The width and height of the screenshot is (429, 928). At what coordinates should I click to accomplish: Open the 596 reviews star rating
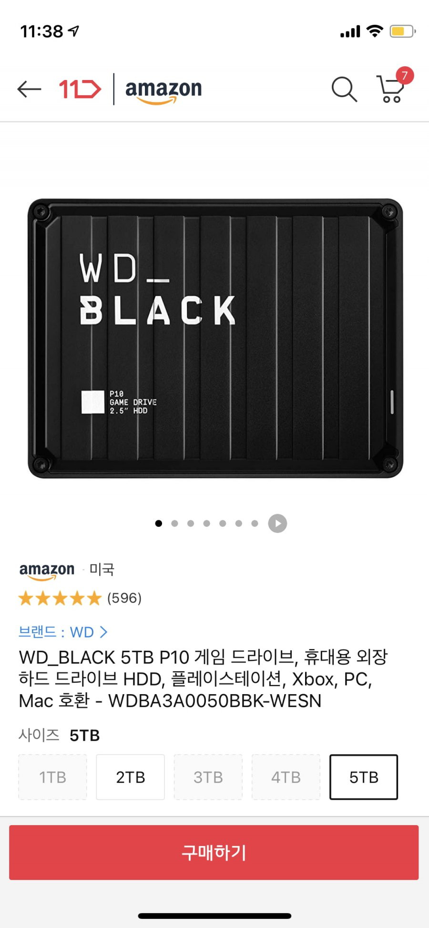pyautogui.click(x=80, y=598)
